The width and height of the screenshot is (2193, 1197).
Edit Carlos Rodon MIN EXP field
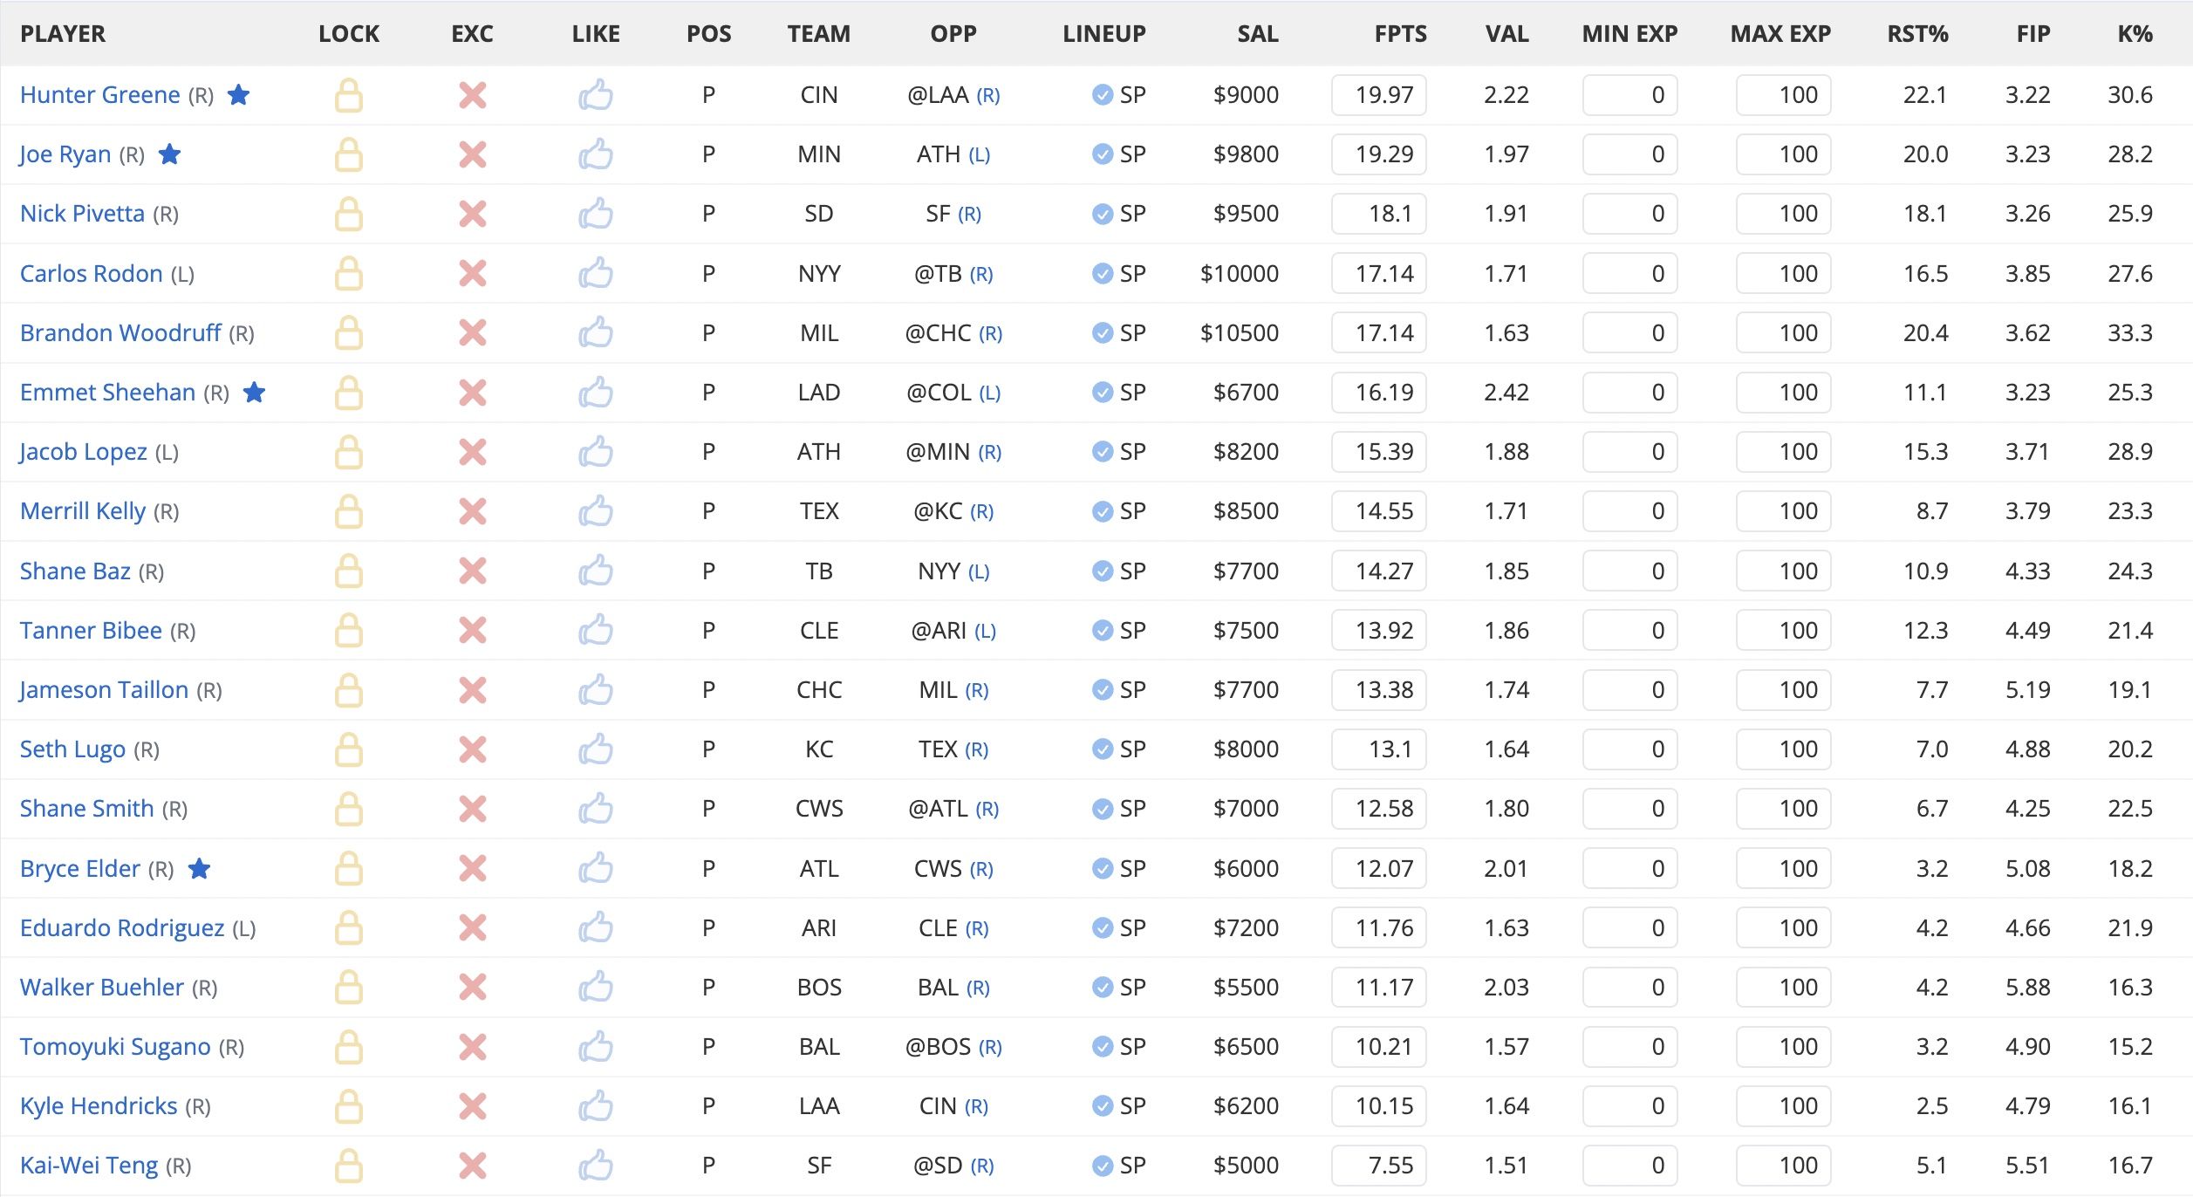(1629, 274)
